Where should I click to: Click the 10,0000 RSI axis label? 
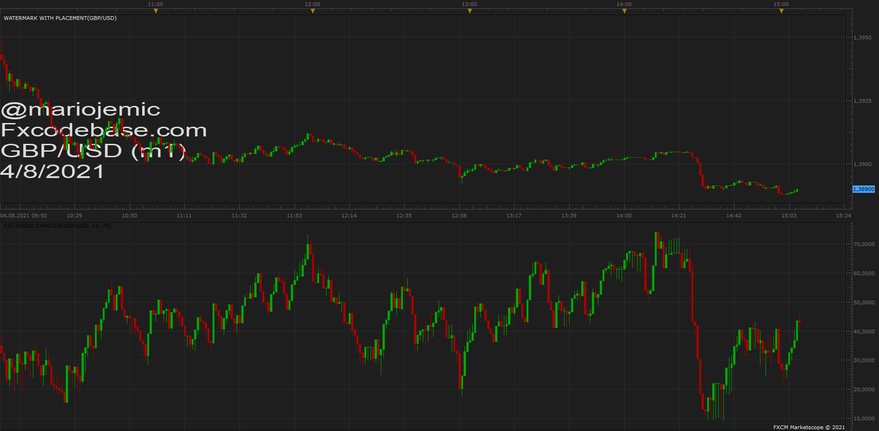864,419
